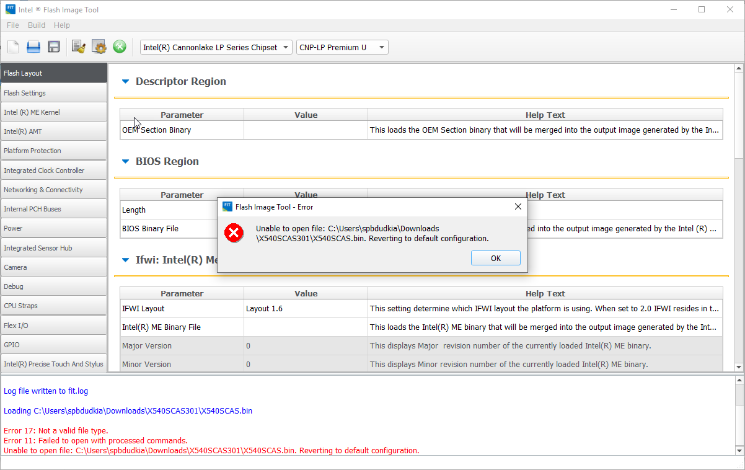
Task: Select the Flex I/O tab
Action: [x=54, y=326]
